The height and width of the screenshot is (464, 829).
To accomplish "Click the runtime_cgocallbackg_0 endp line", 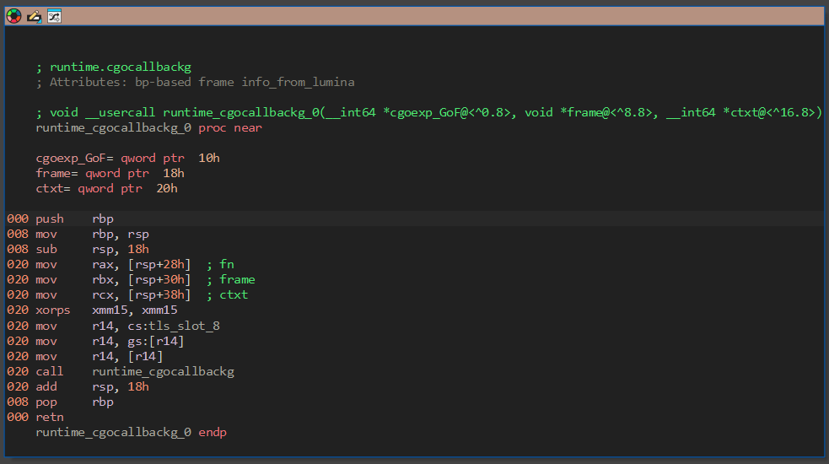I will pyautogui.click(x=131, y=432).
